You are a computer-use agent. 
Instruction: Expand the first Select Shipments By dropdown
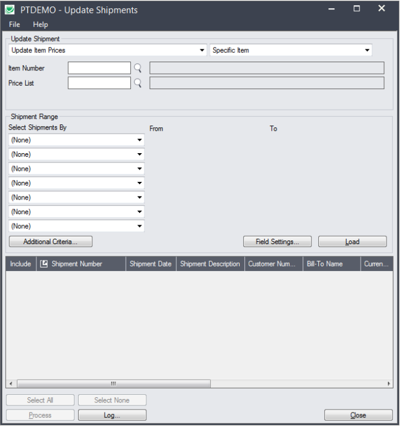76,140
